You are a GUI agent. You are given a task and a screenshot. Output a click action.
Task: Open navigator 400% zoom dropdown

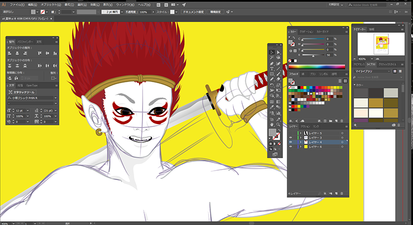coord(372,59)
